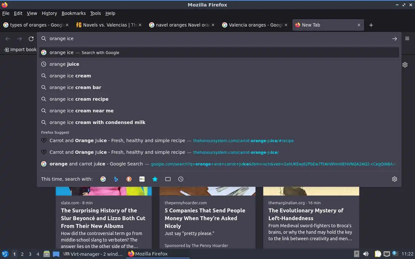
Task: Click the volume icon in system tray
Action: tap(366, 254)
